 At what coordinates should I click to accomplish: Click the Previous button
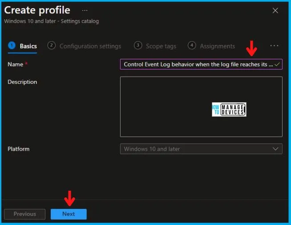pos(24,214)
